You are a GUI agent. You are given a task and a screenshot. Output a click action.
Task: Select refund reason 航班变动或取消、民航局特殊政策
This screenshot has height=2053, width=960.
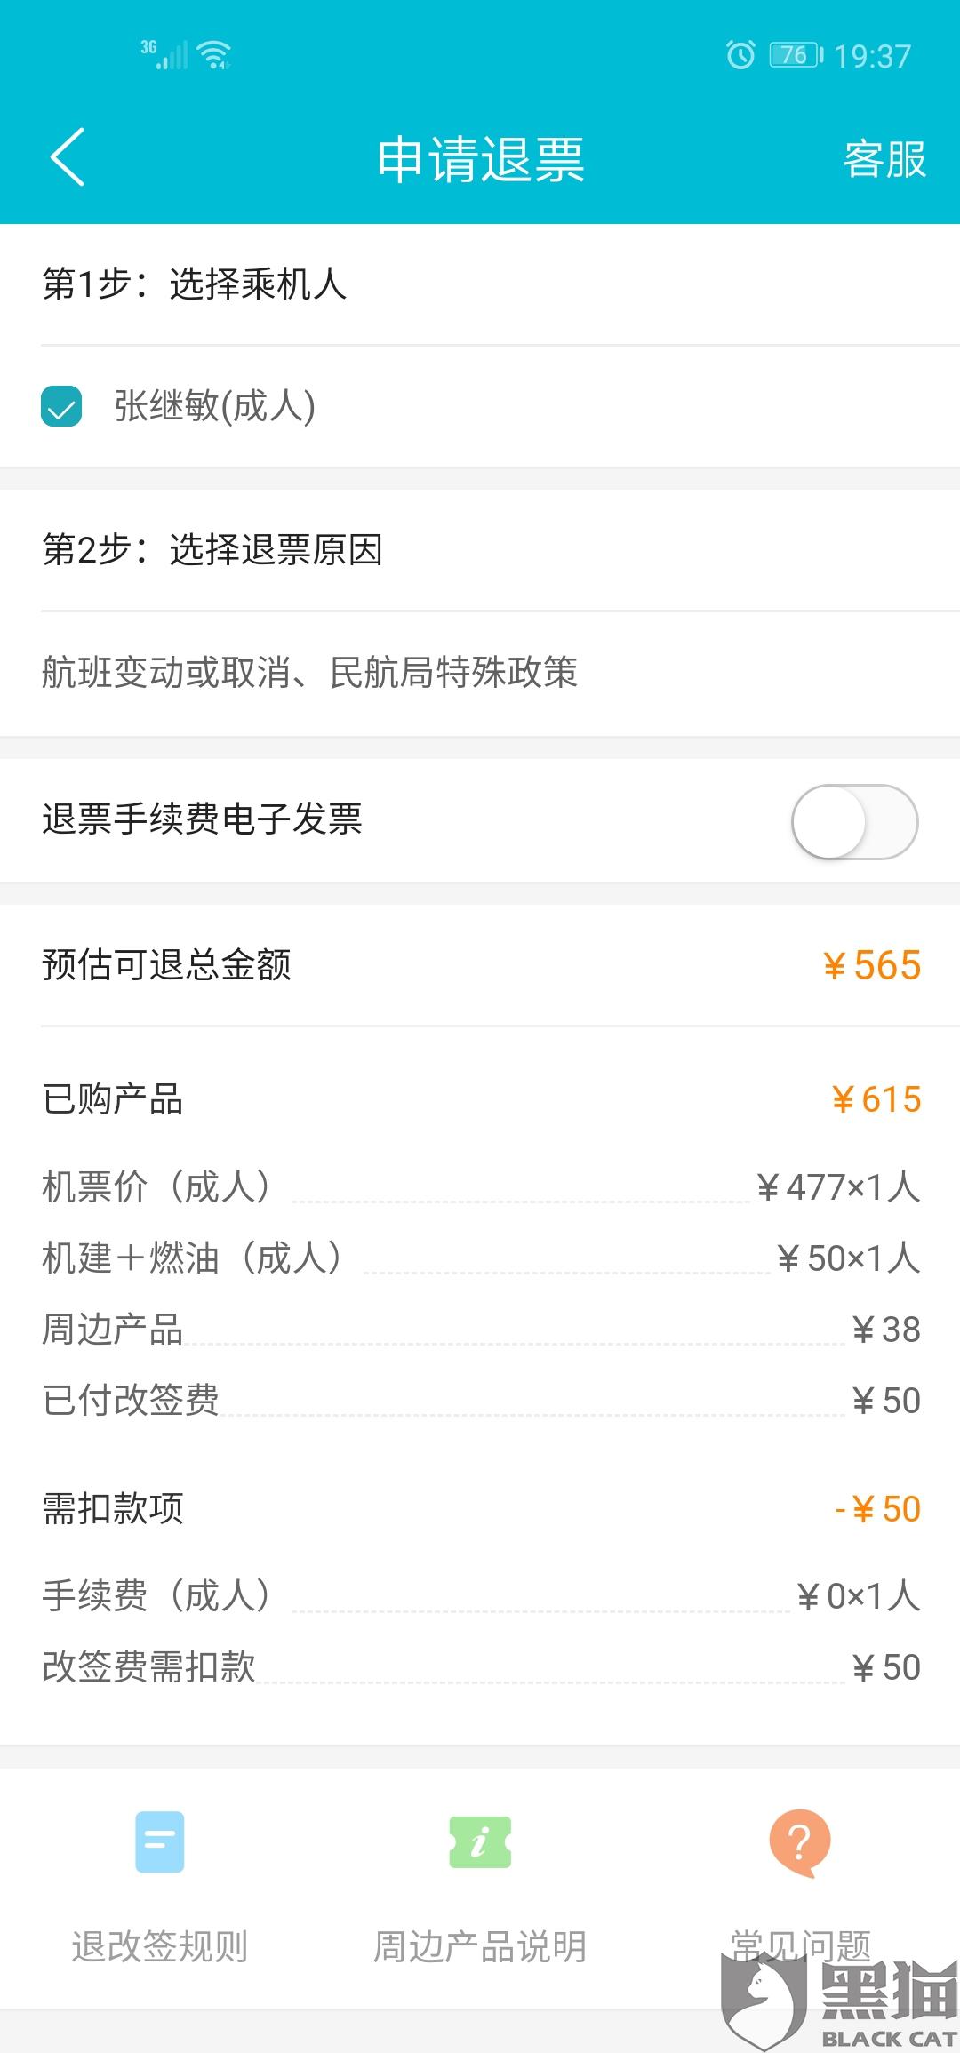click(480, 673)
